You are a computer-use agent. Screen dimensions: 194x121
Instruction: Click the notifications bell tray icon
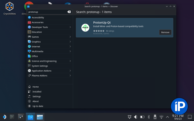130,117
